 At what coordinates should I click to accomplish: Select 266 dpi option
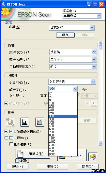pyautogui.click(x=63, y=113)
